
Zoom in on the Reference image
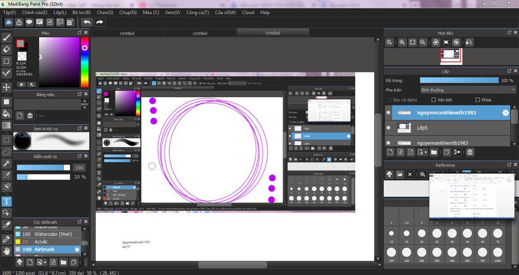[423, 174]
